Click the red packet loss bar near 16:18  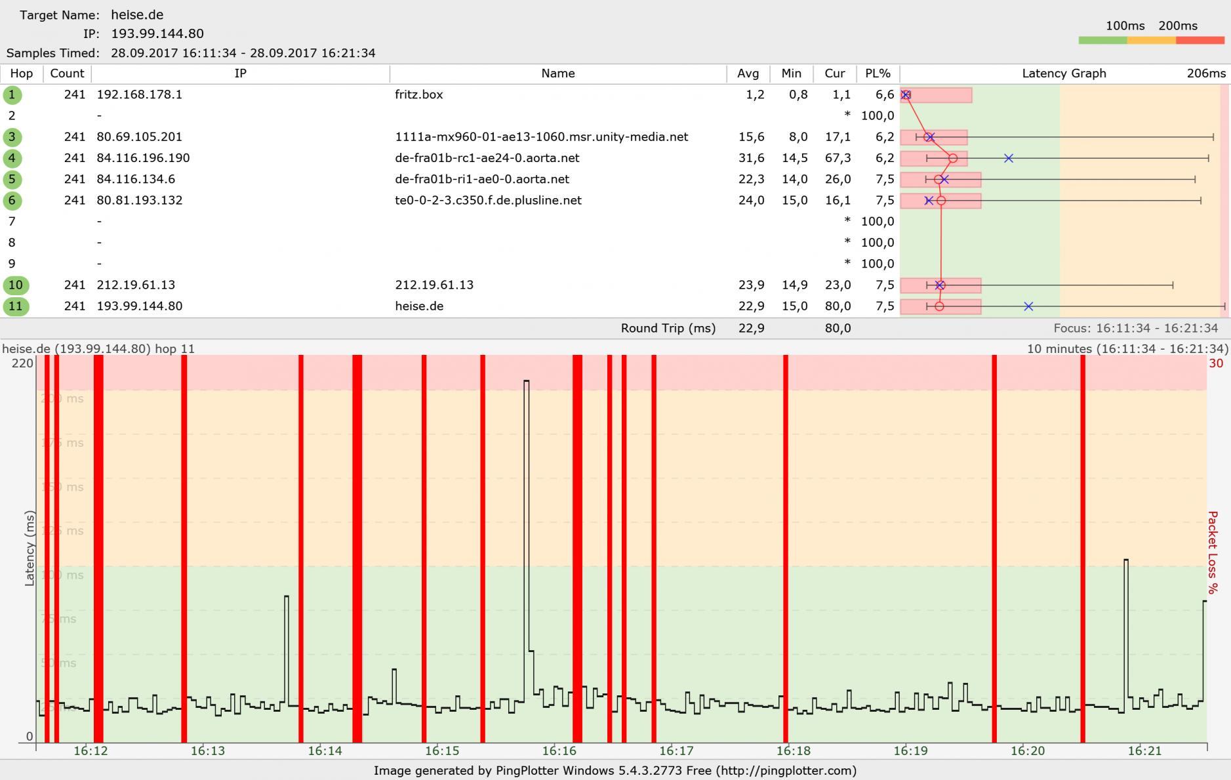click(x=786, y=548)
